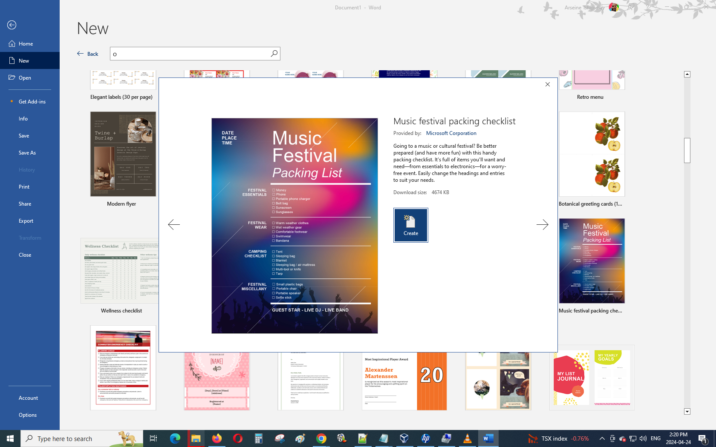The image size is (716, 447).
Task: Close the template preview dialog
Action: click(x=548, y=84)
